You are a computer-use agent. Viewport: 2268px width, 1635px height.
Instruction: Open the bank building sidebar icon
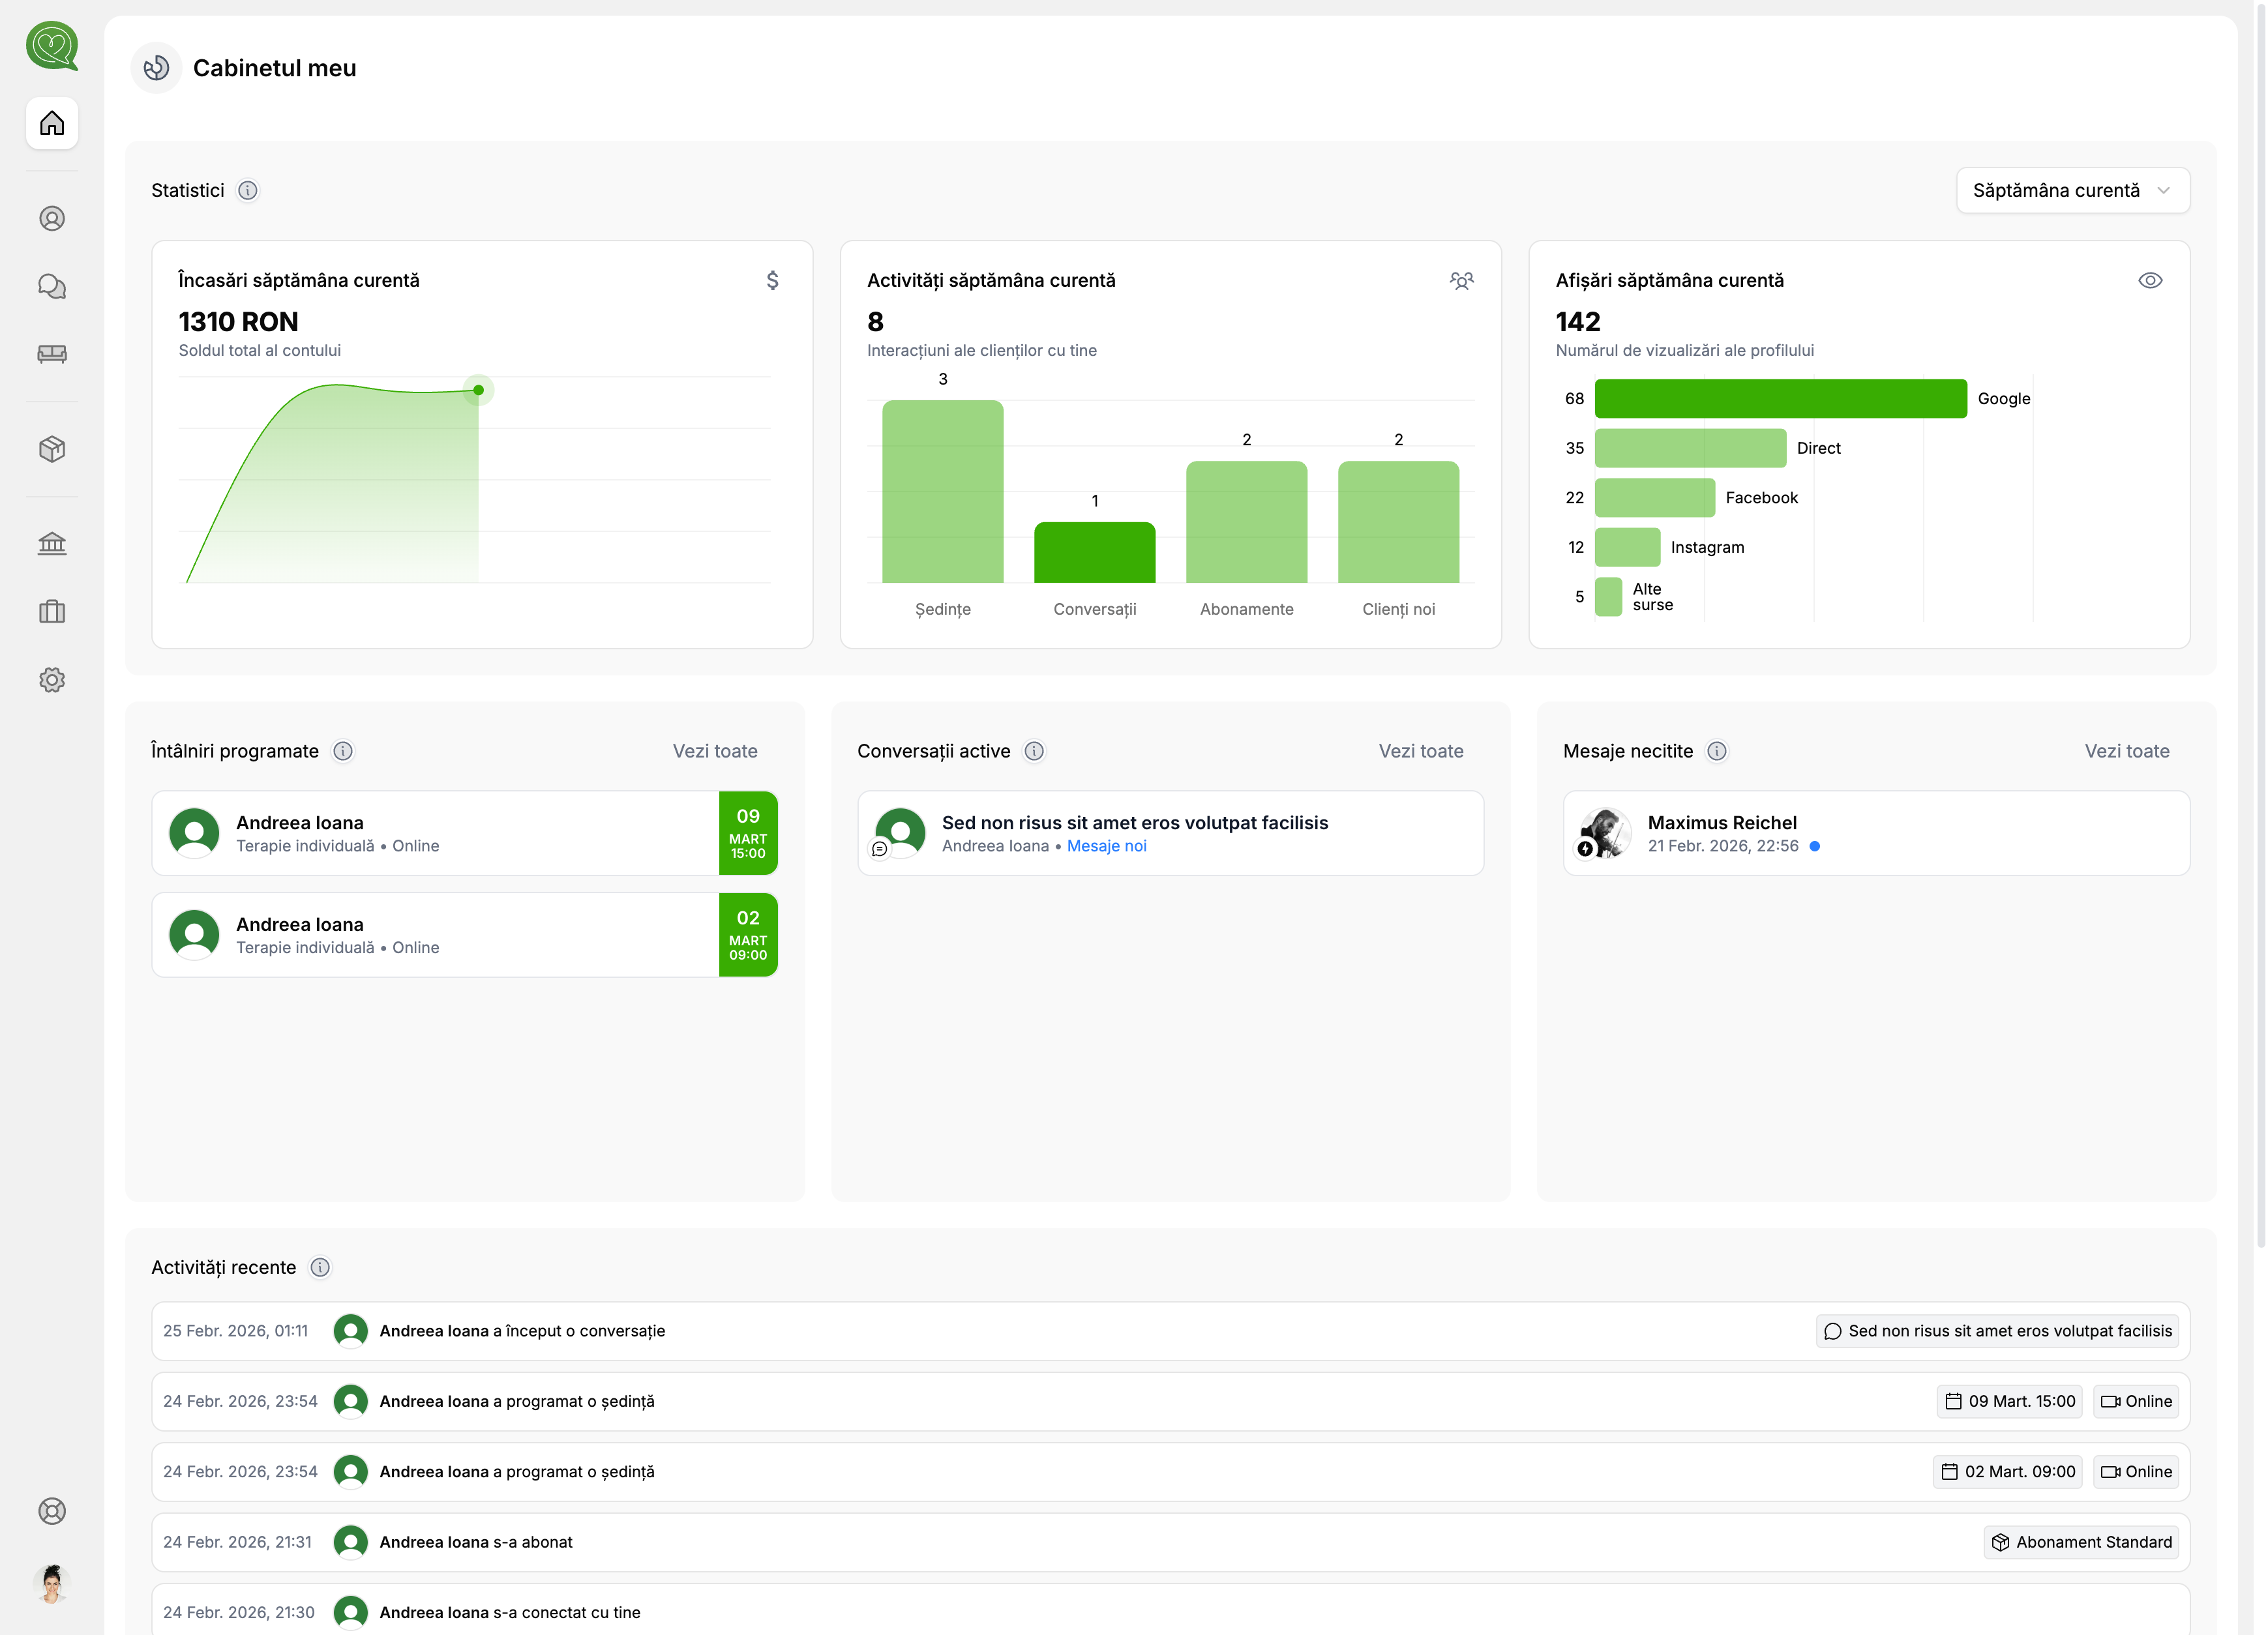(x=52, y=543)
